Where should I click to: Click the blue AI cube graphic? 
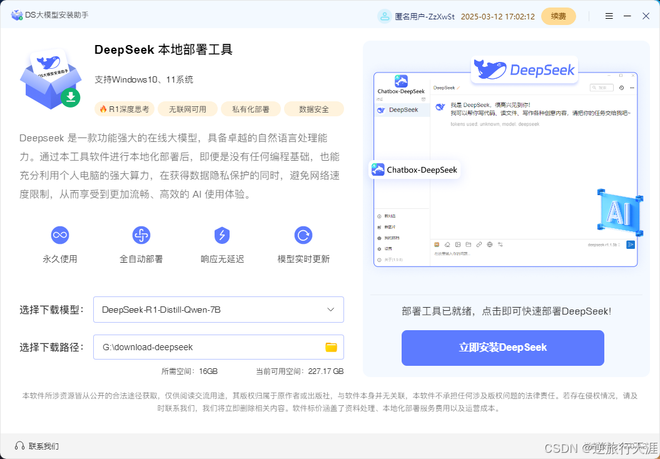click(x=620, y=212)
